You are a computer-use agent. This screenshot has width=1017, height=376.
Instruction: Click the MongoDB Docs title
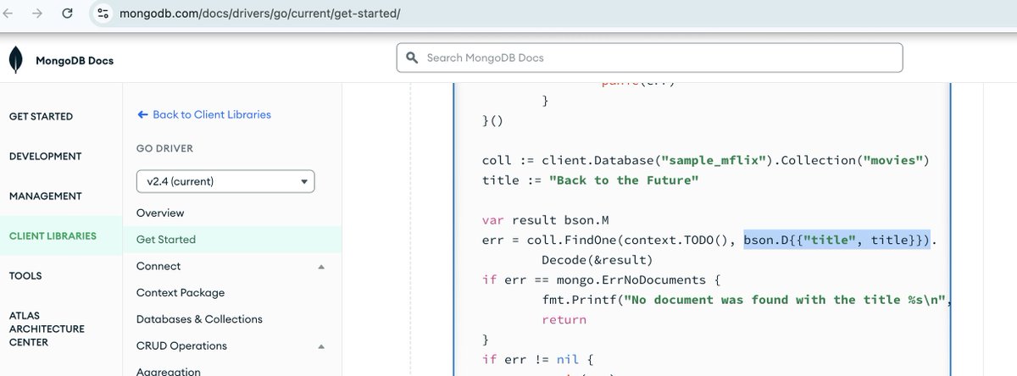pos(75,60)
